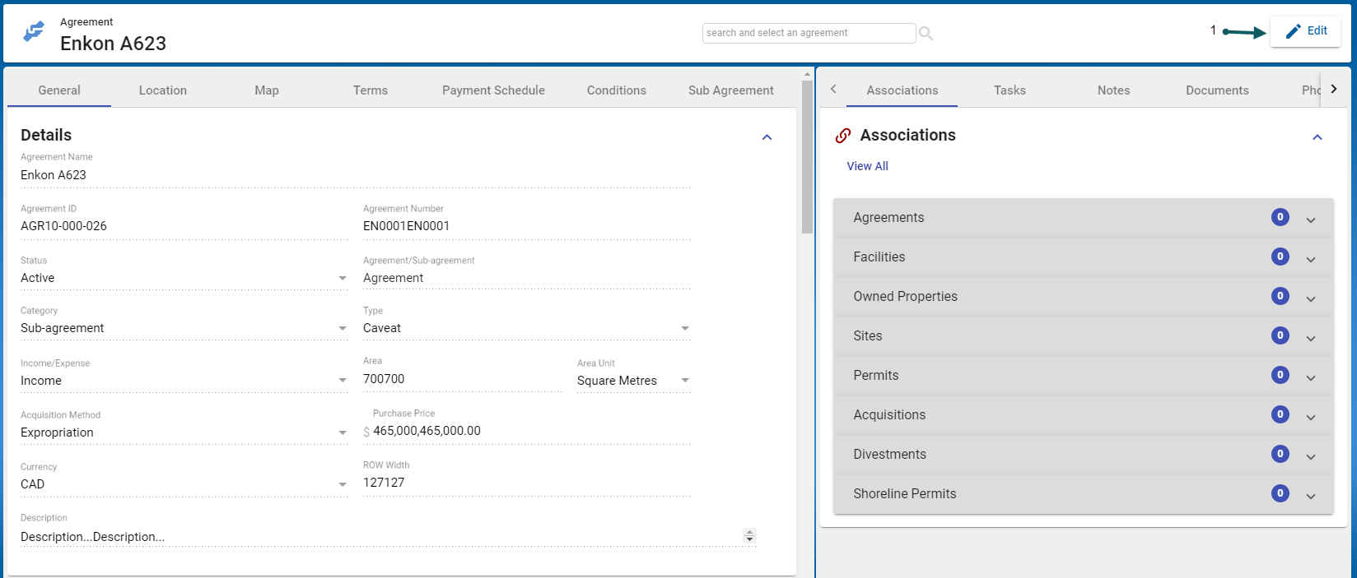1357x578 pixels.
Task: Switch to the Payment Schedule tab
Action: pyautogui.click(x=493, y=90)
